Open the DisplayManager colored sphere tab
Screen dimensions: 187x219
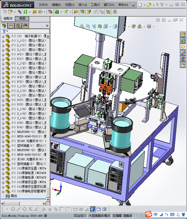point(25,26)
